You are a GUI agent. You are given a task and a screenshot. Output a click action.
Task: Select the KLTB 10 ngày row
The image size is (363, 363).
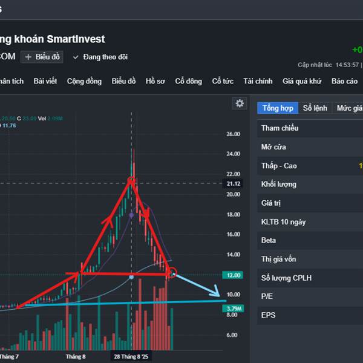[x=310, y=222]
